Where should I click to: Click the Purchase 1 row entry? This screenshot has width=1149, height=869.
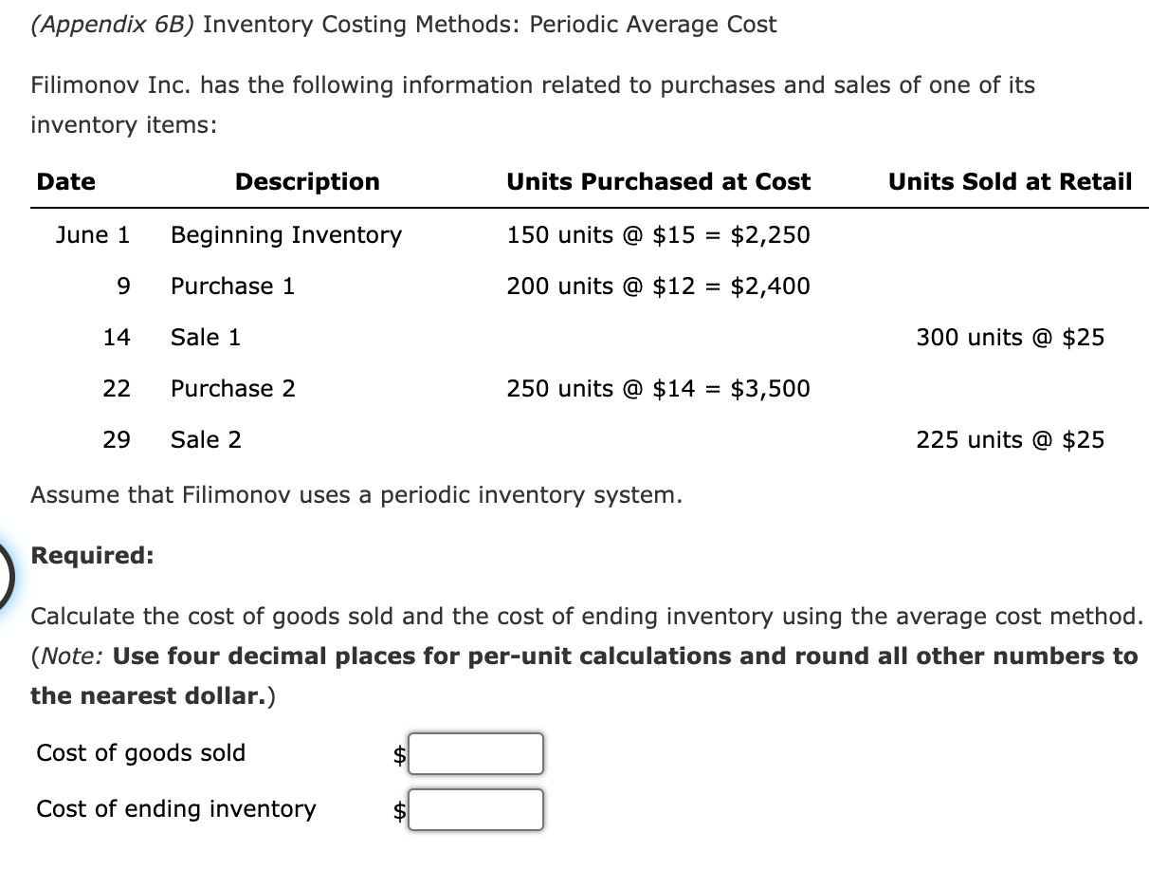[x=232, y=286]
